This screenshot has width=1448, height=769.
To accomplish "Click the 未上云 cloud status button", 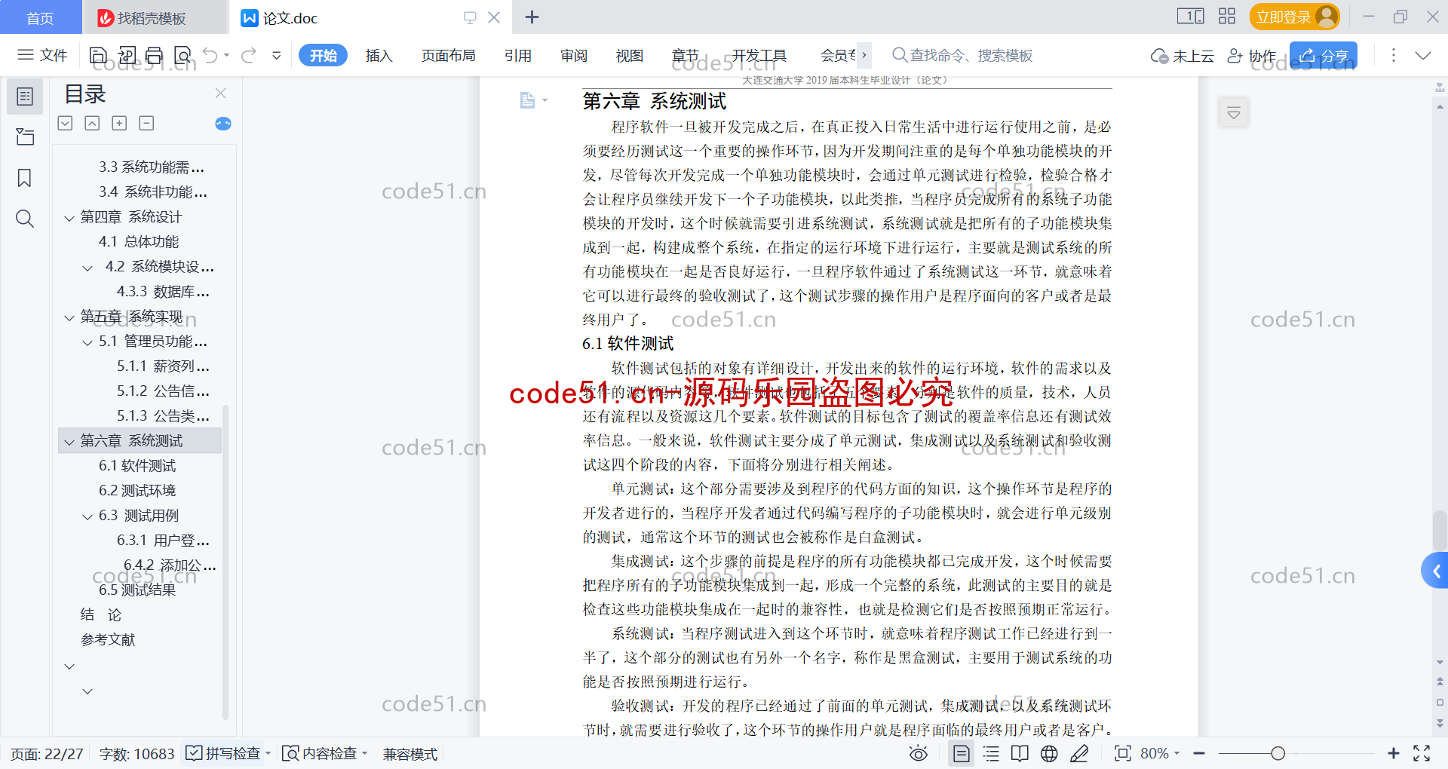I will click(1183, 55).
